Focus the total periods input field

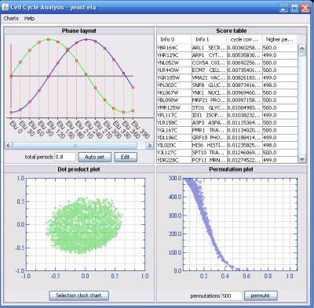click(65, 157)
